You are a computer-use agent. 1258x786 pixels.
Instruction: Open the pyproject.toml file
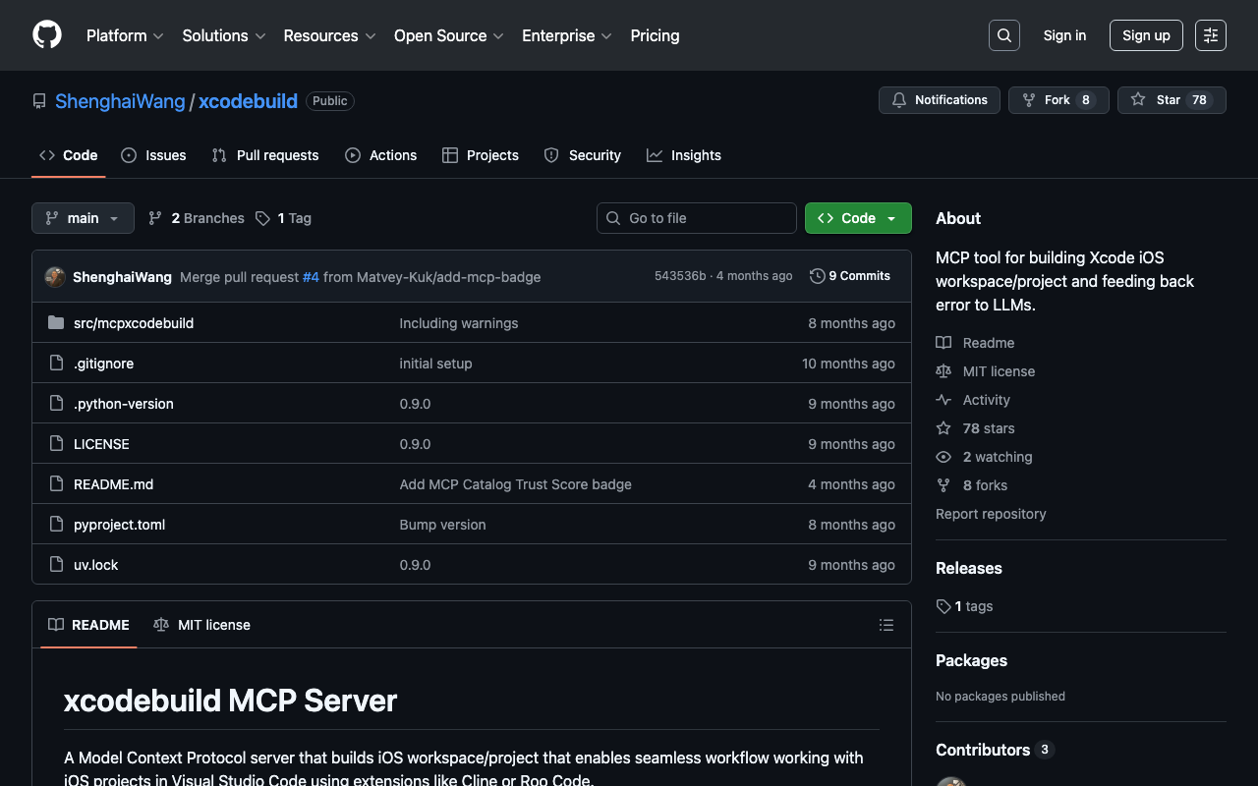[x=119, y=525]
